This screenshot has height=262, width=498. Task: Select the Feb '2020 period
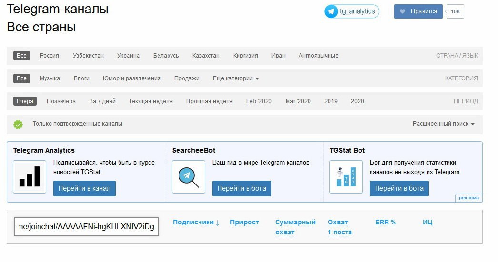point(259,101)
